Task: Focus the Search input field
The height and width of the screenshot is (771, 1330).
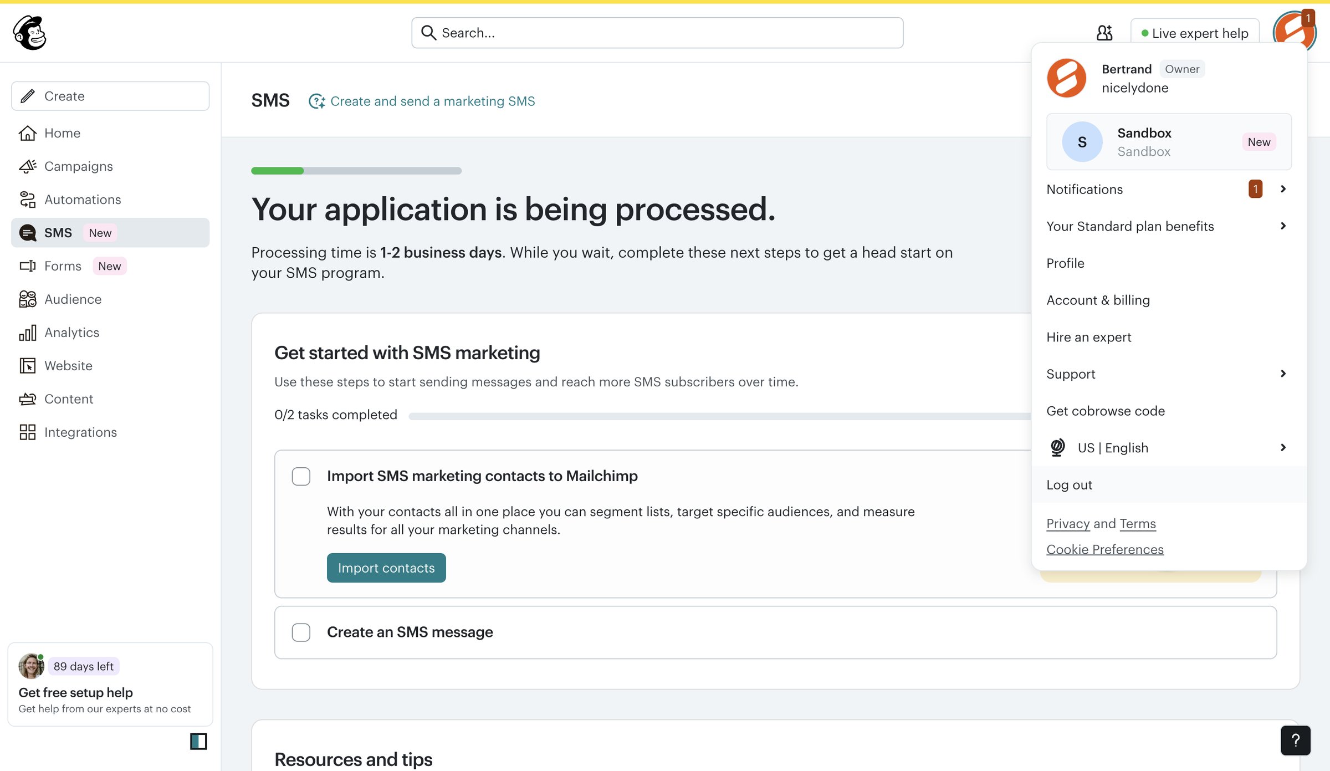Action: pos(657,33)
